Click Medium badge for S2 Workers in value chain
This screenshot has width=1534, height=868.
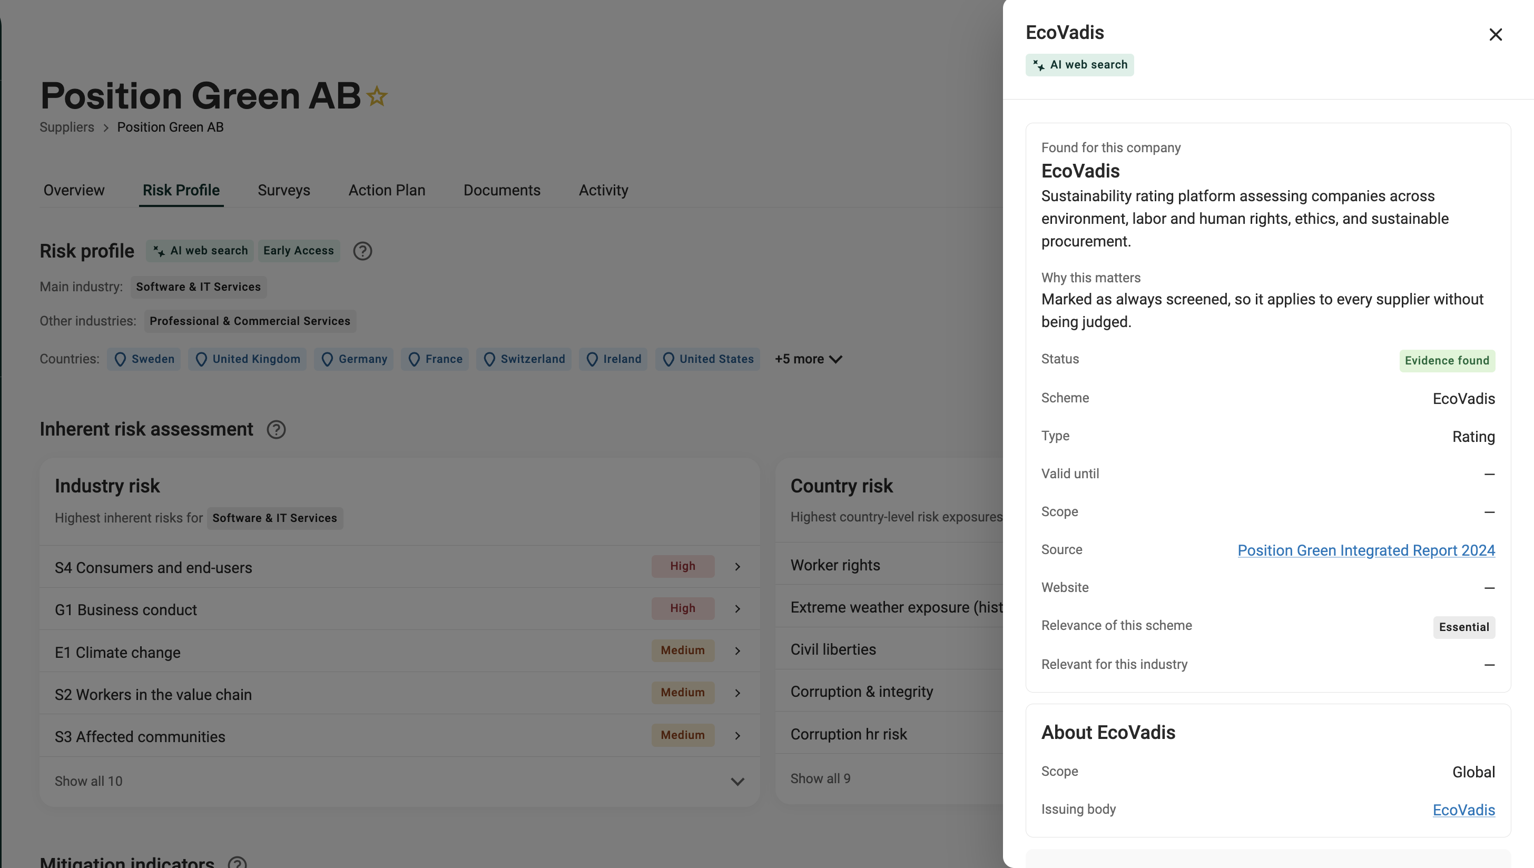click(x=683, y=693)
